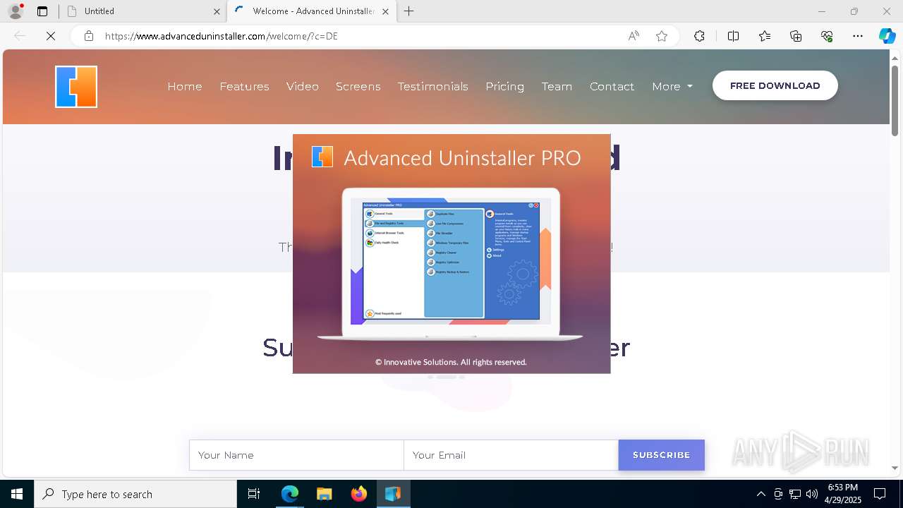
Task: View site information padlock icon
Action: click(x=89, y=36)
